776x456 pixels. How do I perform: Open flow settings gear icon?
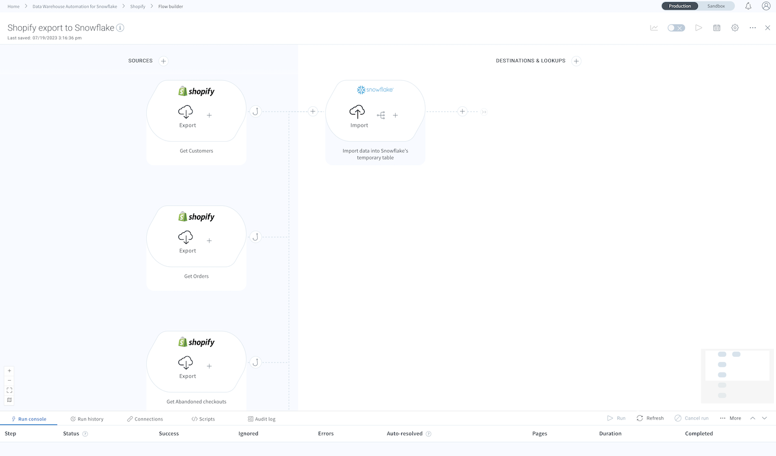(735, 28)
